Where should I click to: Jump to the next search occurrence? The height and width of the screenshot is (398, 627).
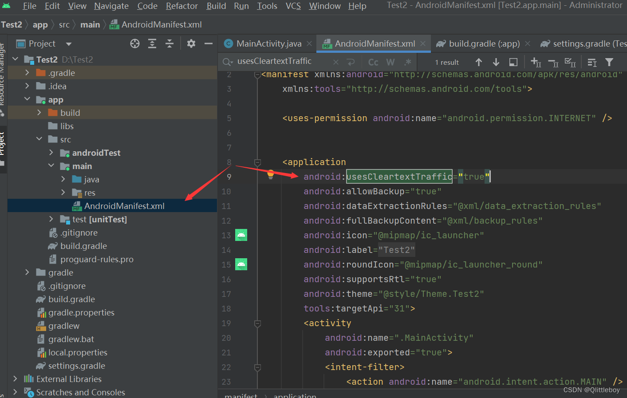(496, 62)
